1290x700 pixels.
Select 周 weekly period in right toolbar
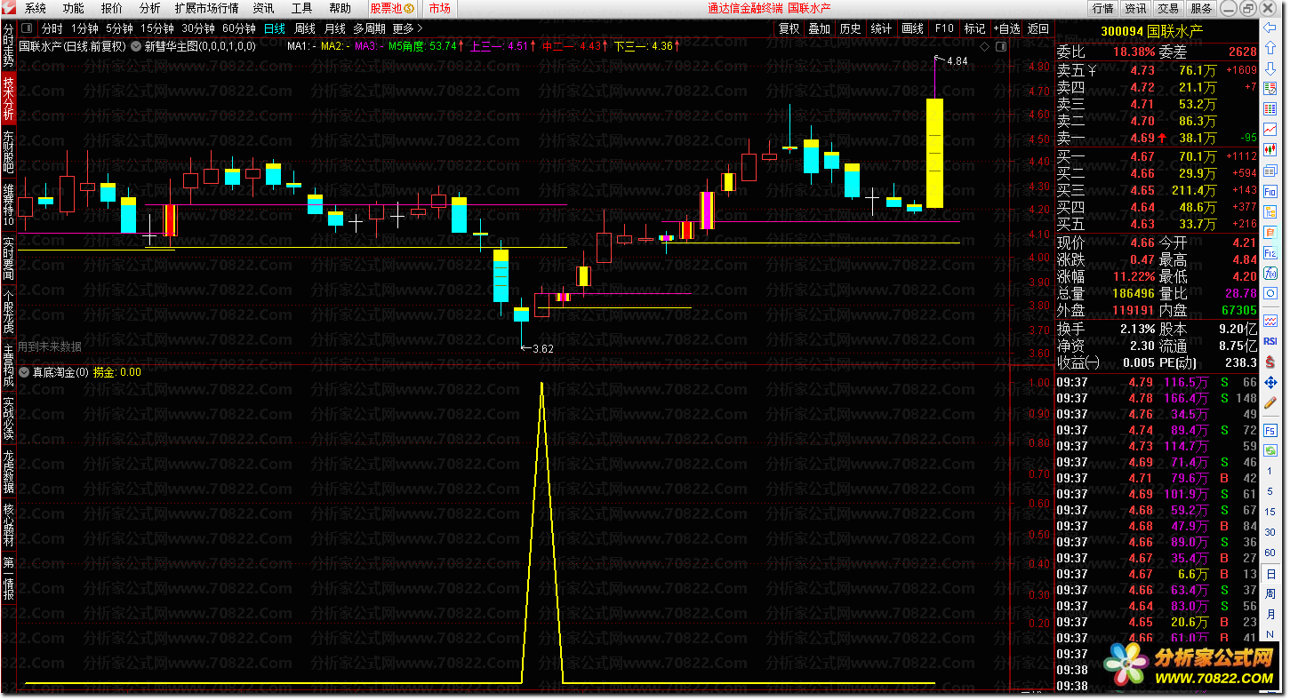[x=1270, y=594]
